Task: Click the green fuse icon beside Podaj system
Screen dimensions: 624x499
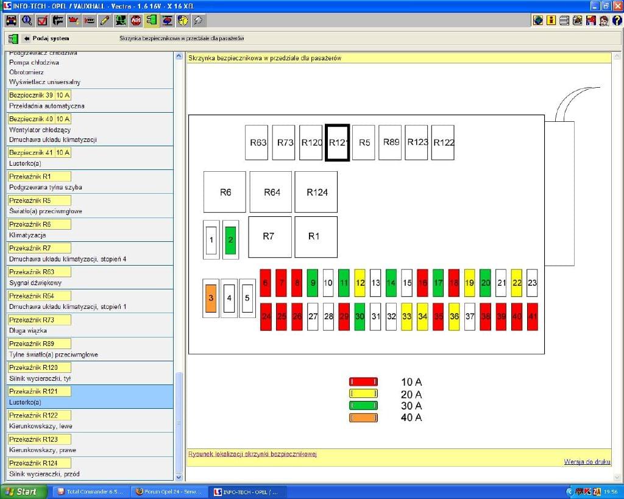Action: click(13, 38)
